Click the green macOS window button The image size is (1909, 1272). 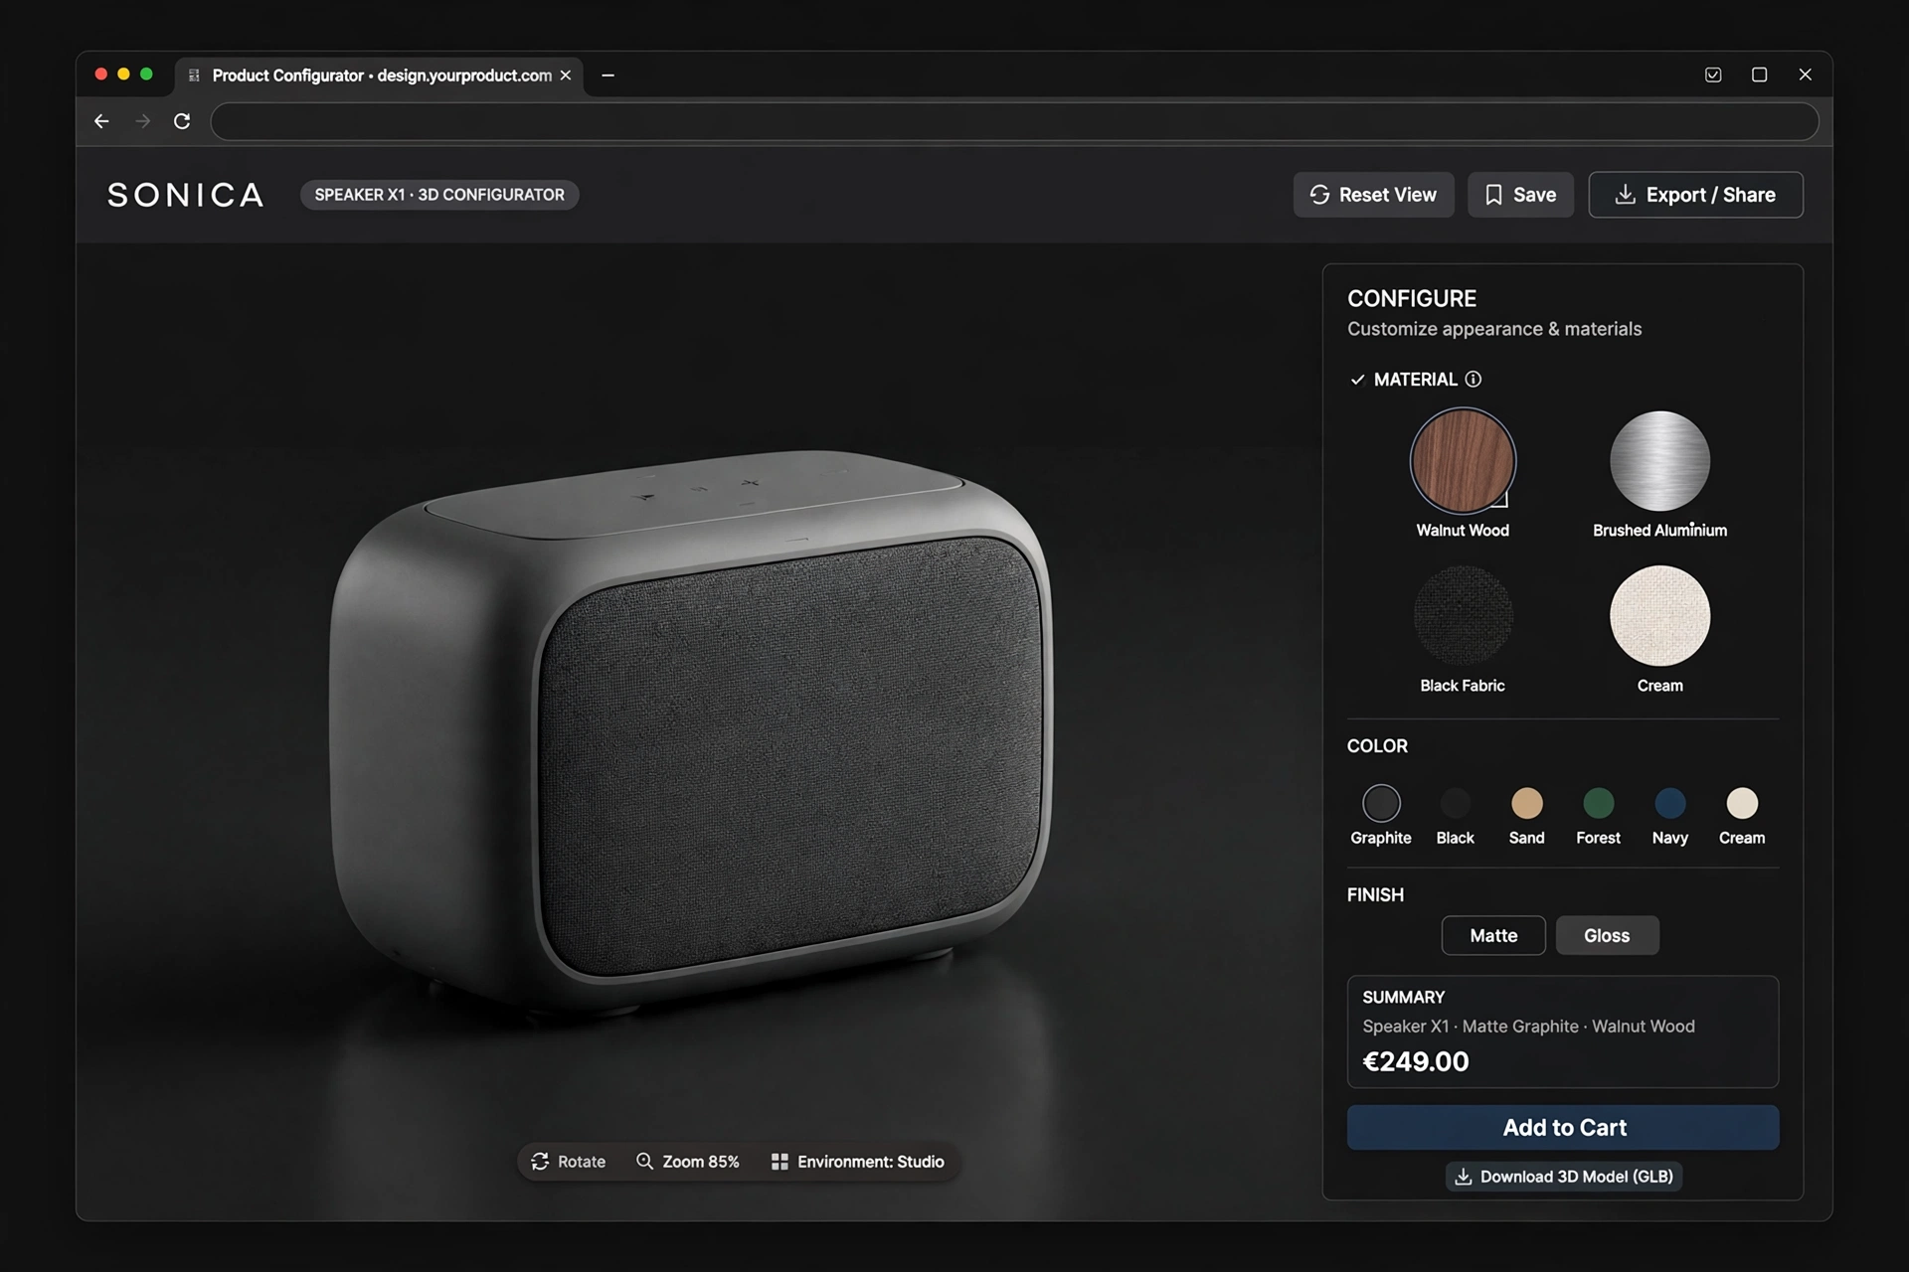coord(146,75)
